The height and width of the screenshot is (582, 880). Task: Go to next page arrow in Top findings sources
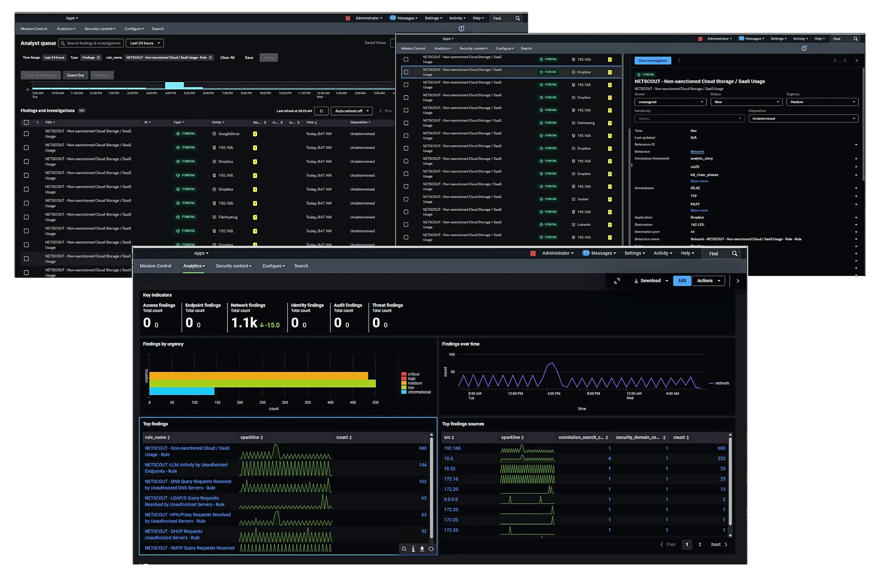[726, 545]
